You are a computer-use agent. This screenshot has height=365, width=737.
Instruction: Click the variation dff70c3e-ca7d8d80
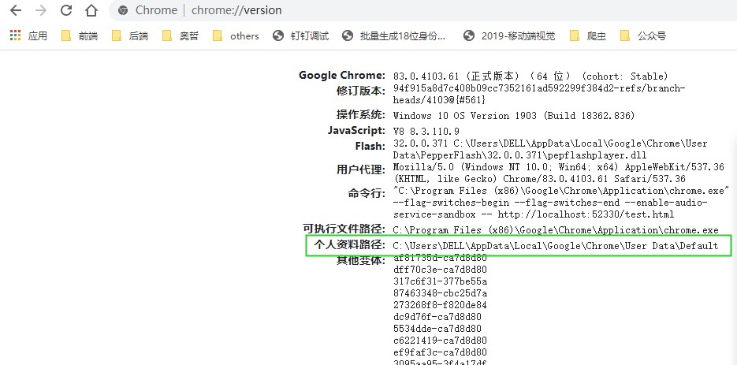440,270
